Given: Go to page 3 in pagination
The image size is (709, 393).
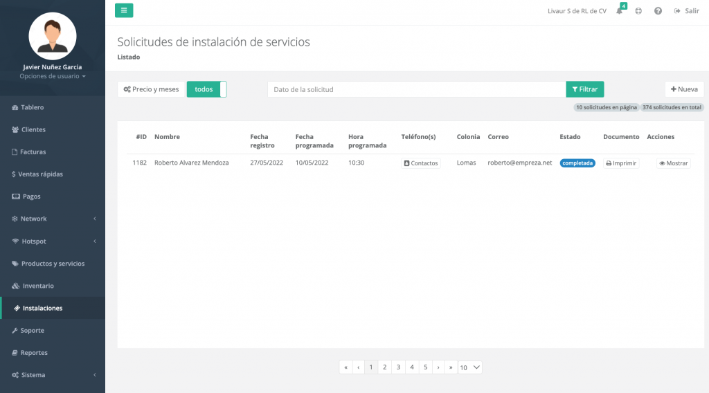Looking at the screenshot, I should click(x=398, y=367).
